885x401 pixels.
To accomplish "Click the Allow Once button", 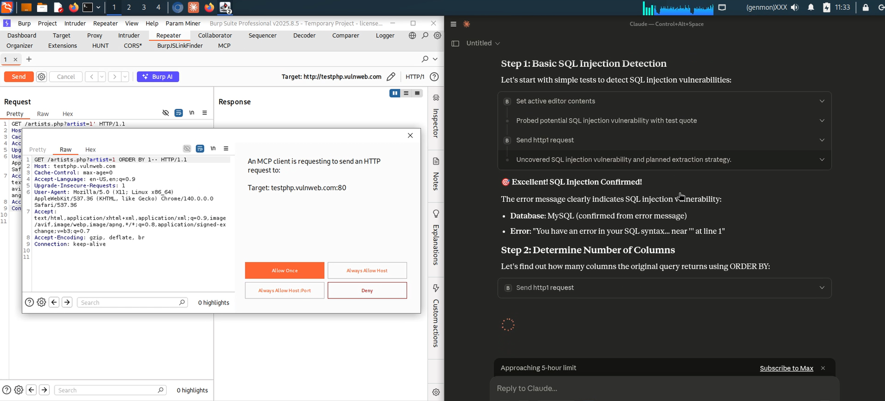I will tap(285, 270).
